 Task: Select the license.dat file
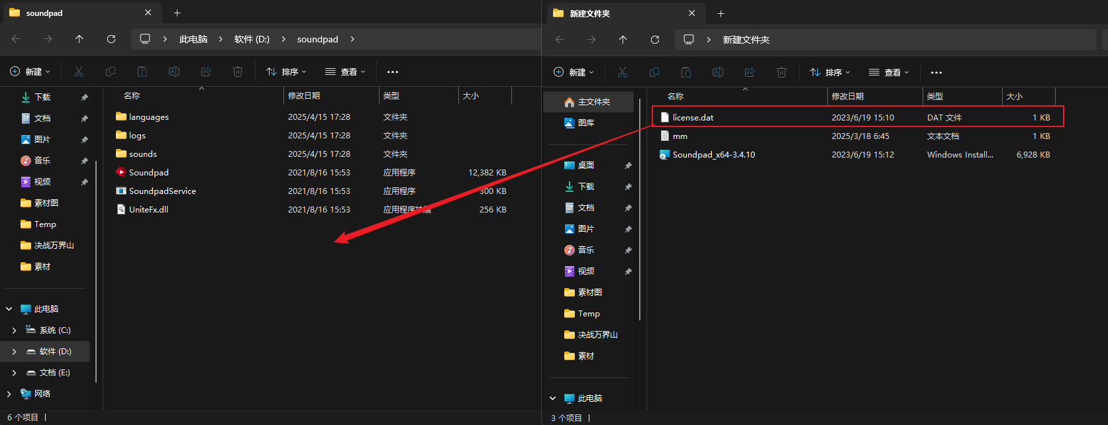[x=858, y=117]
